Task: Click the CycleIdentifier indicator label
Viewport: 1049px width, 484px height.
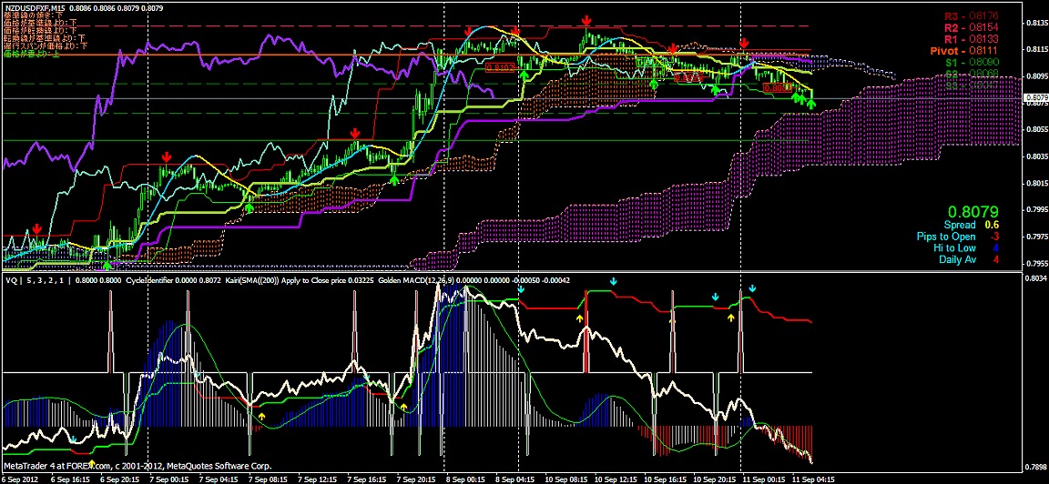Action: (150, 281)
